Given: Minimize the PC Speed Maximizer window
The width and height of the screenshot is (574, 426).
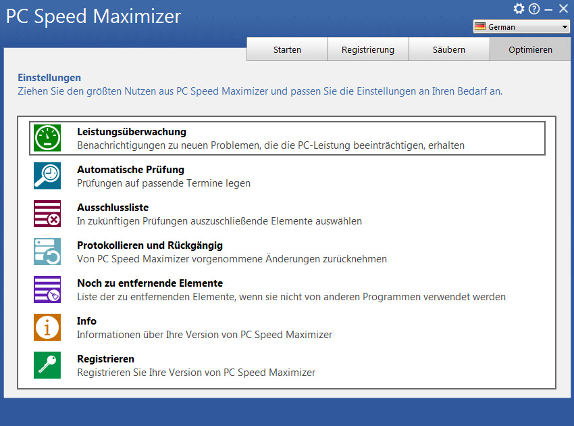Looking at the screenshot, I should click(548, 10).
